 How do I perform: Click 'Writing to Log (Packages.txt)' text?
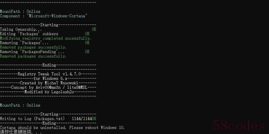click(32, 118)
